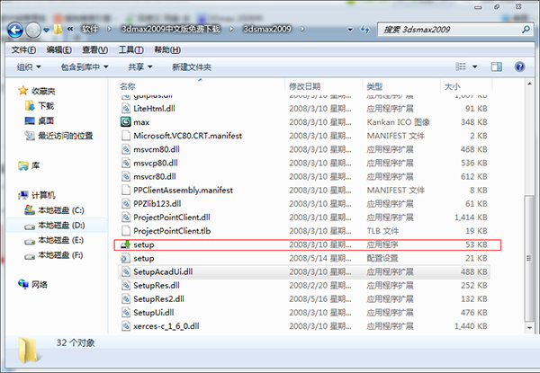Click the Back navigation arrow
Image resolution: width=540 pixels, height=373 pixels.
coord(15,30)
